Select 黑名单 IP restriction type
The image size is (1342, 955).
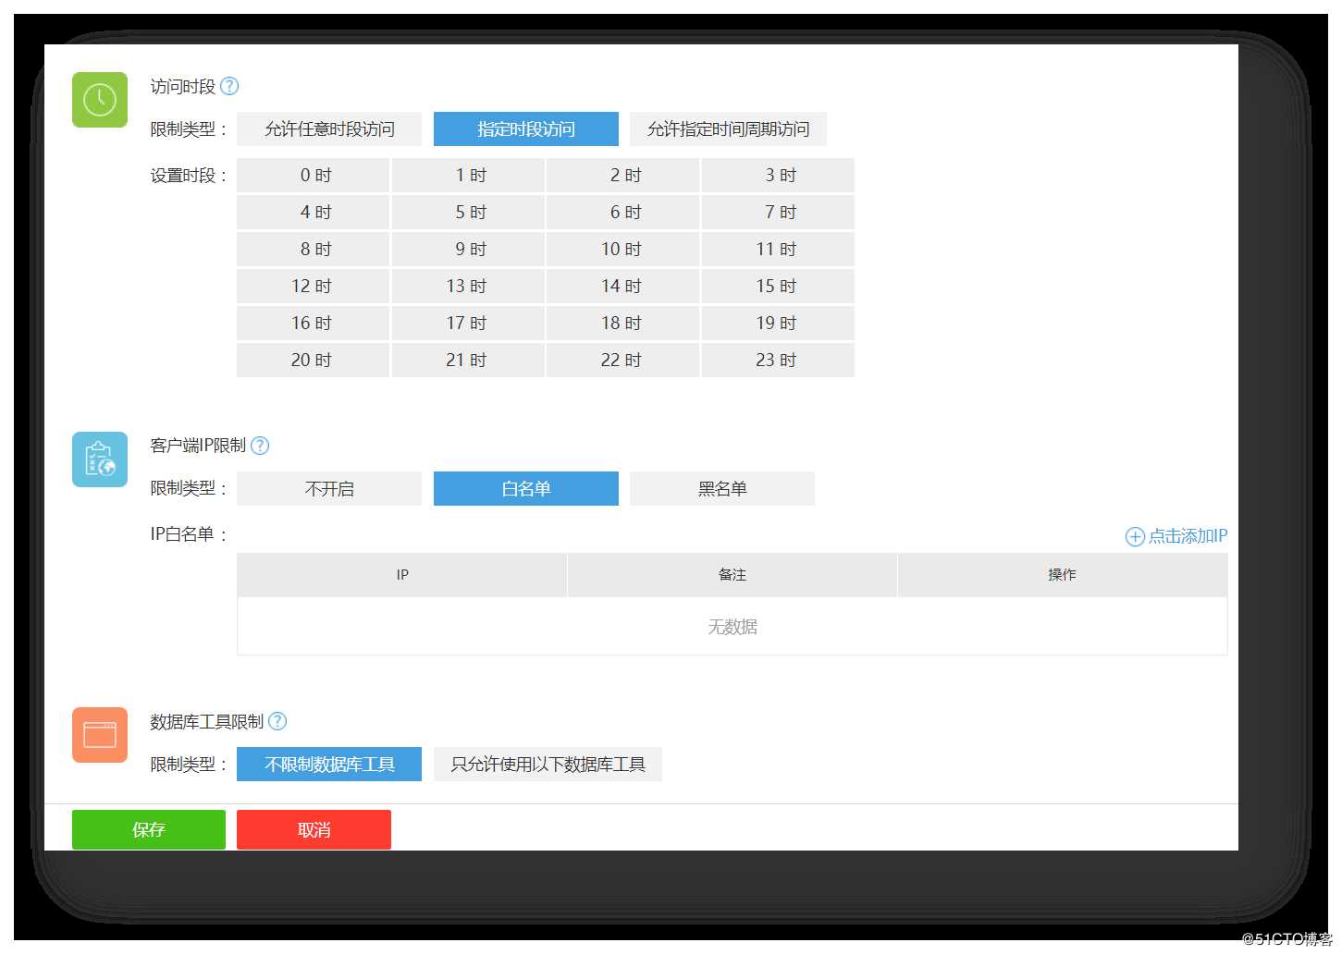722,489
